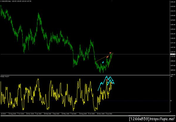Click the '8 Apr 2015' date label
The height and width of the screenshot is (122, 176).
tap(56, 114)
